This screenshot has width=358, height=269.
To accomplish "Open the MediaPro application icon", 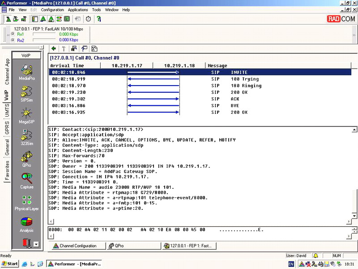I will coord(27,70).
